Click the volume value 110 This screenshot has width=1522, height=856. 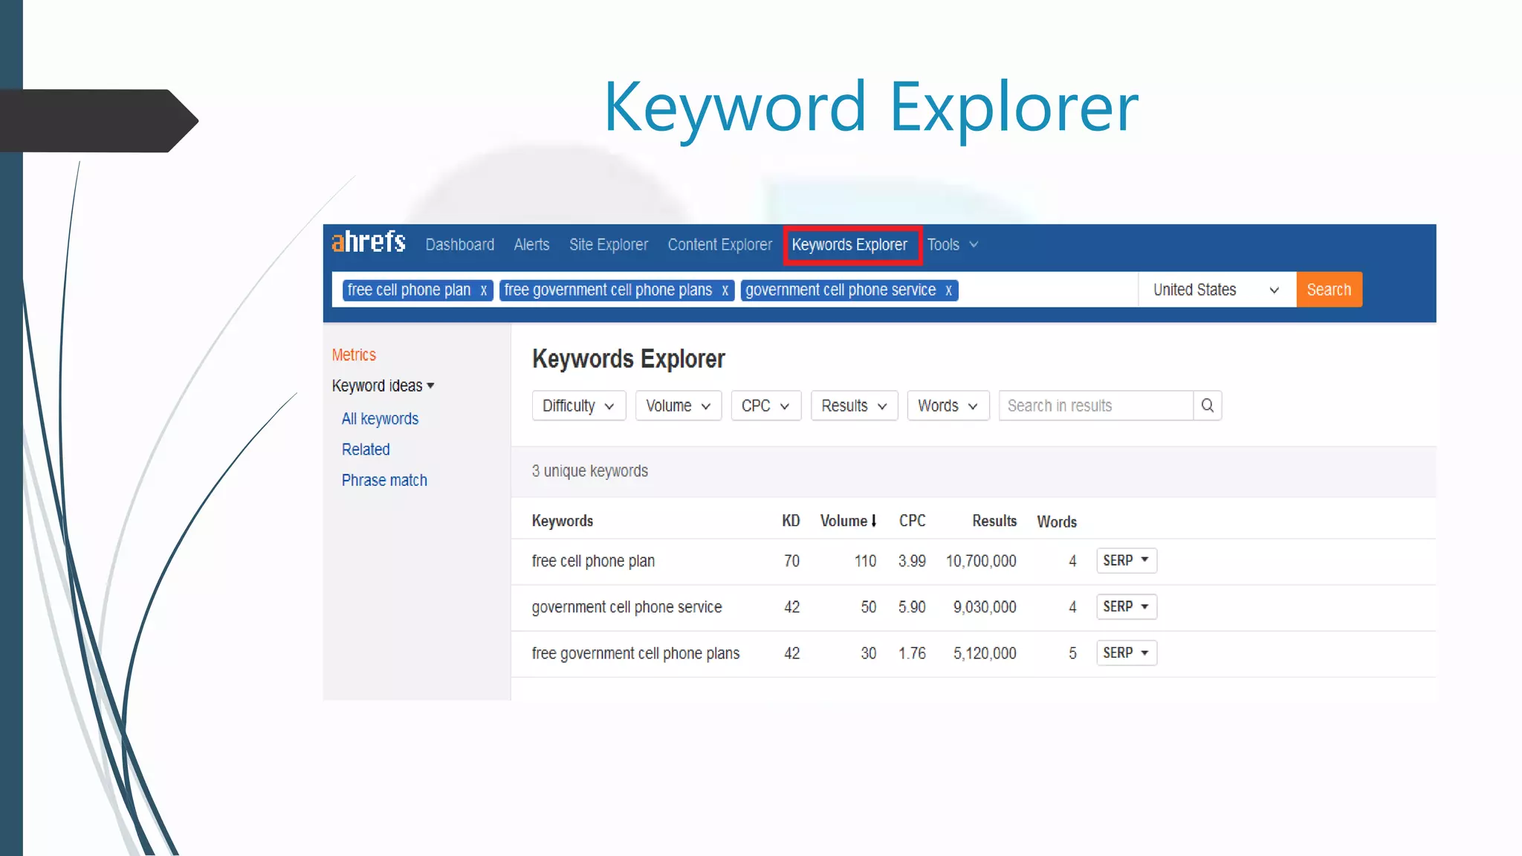pos(865,561)
